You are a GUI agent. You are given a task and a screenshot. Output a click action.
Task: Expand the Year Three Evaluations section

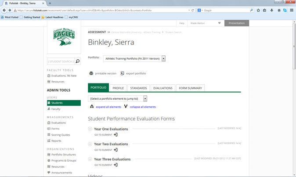[x=90, y=159]
